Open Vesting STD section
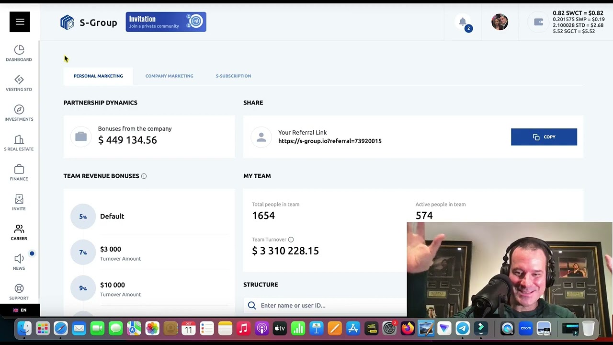613x345 pixels. (19, 83)
